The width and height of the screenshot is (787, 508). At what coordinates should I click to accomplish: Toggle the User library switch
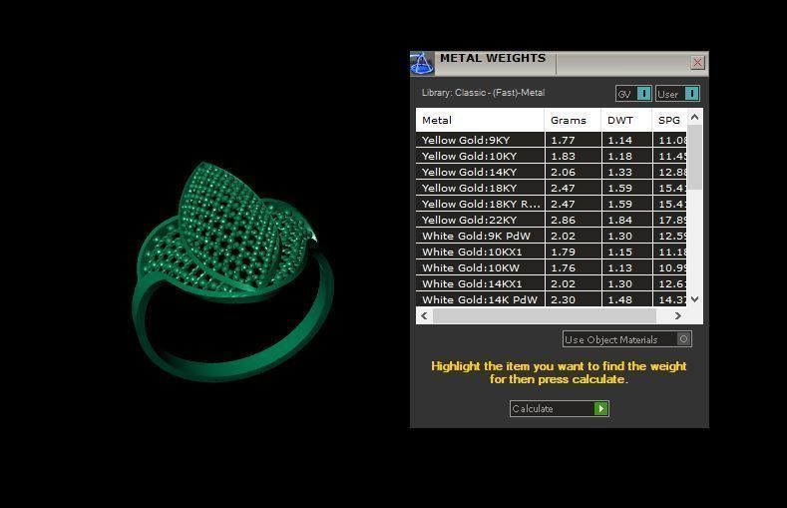[677, 94]
